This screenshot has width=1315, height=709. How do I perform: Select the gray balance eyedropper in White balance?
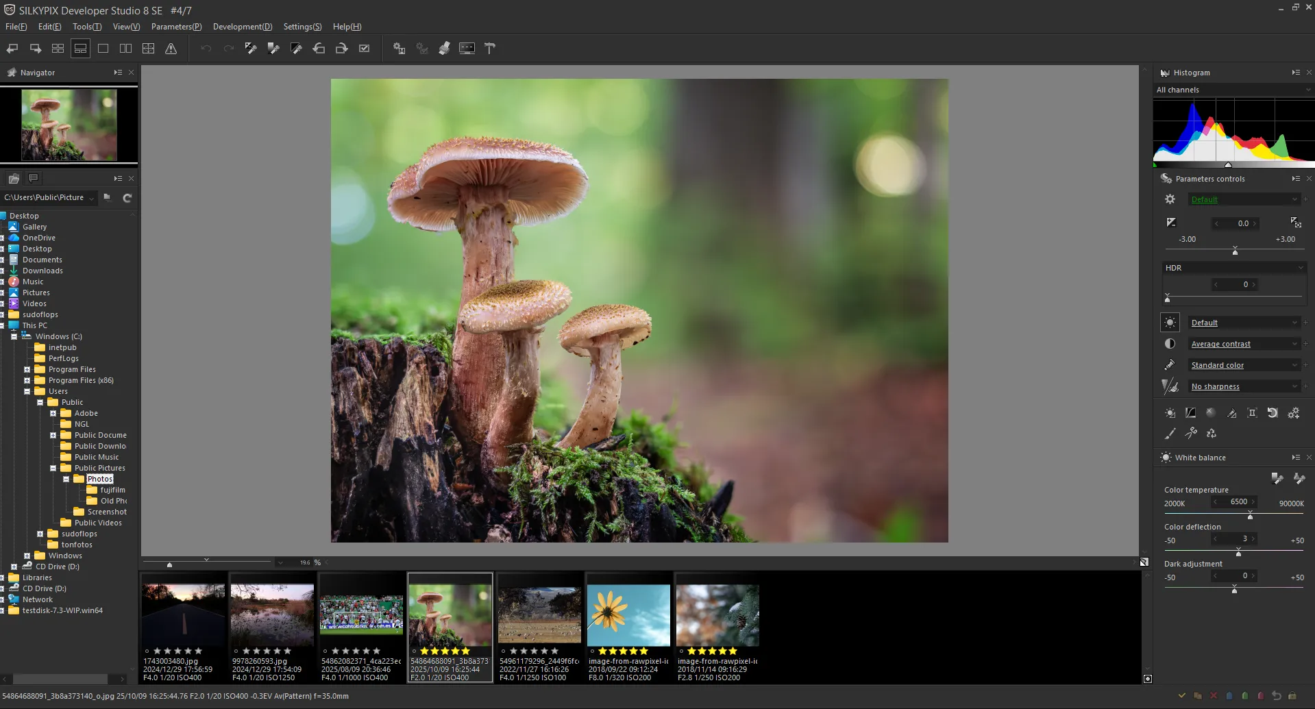tap(1276, 478)
